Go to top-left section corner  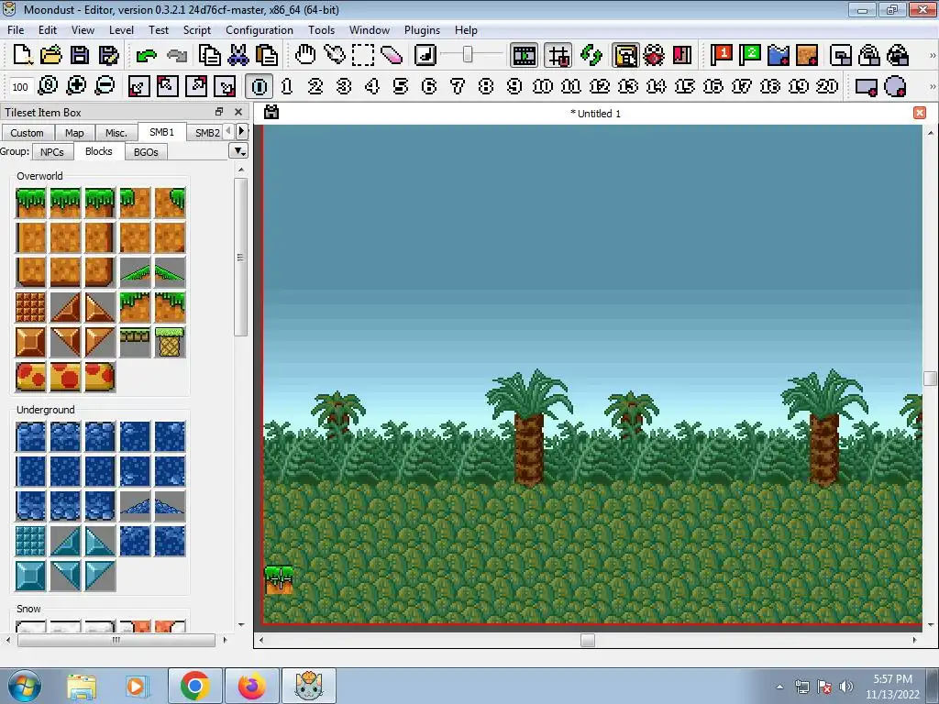[167, 86]
